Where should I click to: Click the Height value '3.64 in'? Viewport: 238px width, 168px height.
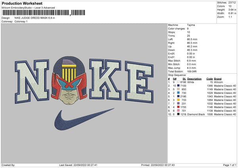point(232,10)
